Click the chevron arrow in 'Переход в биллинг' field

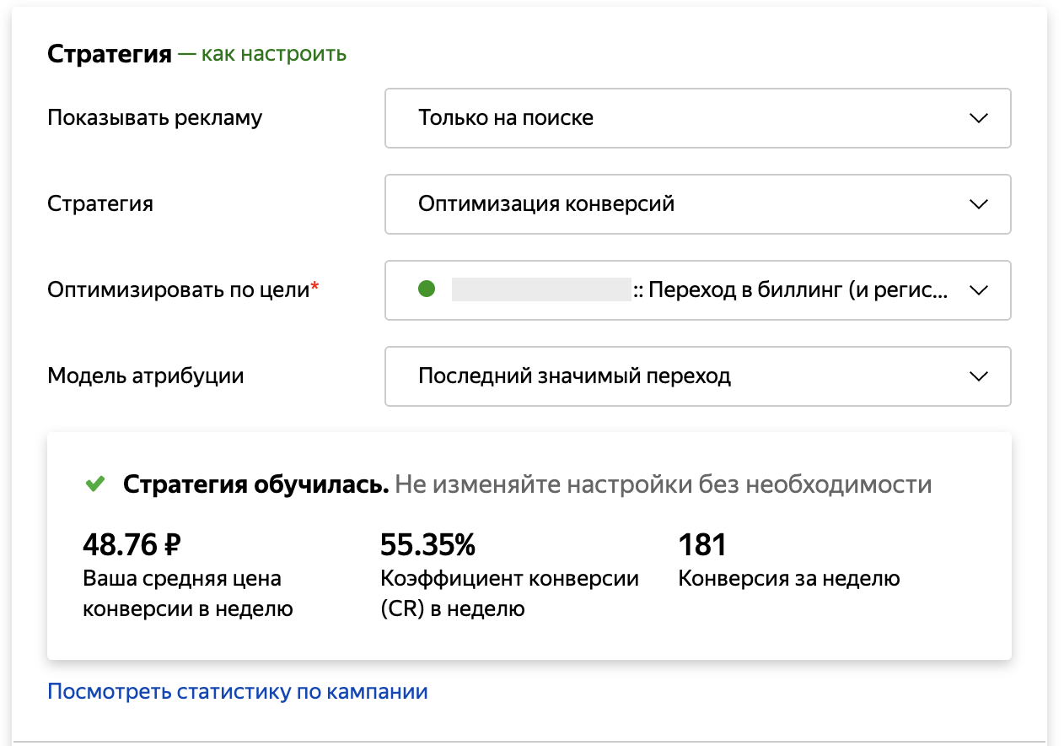978,290
